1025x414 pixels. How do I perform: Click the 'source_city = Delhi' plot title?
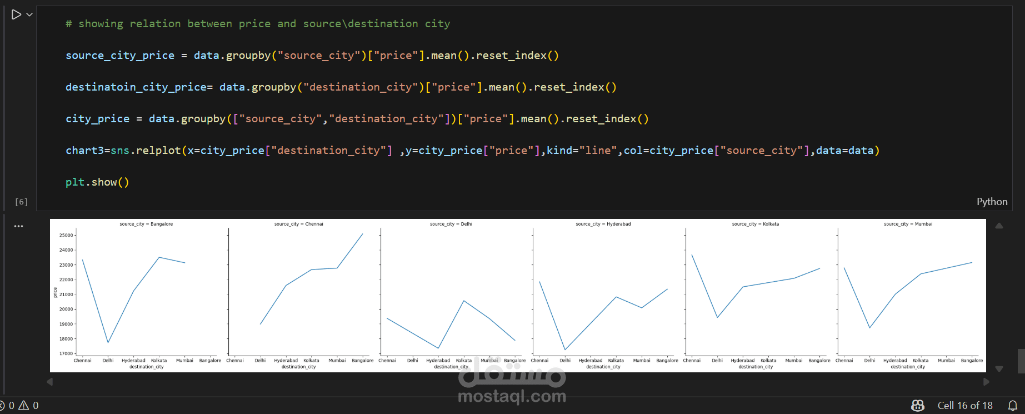pyautogui.click(x=451, y=224)
